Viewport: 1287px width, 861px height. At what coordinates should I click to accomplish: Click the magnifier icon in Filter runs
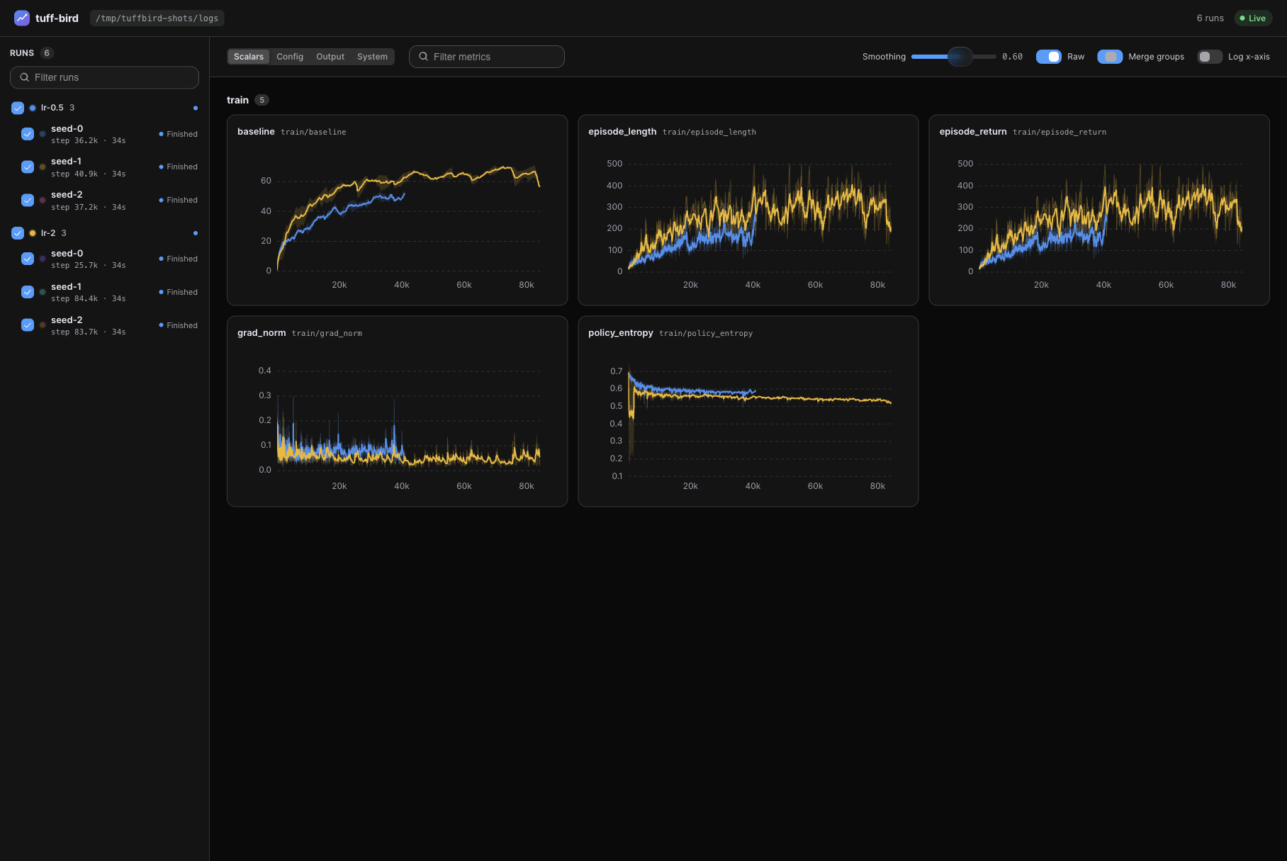(x=25, y=77)
